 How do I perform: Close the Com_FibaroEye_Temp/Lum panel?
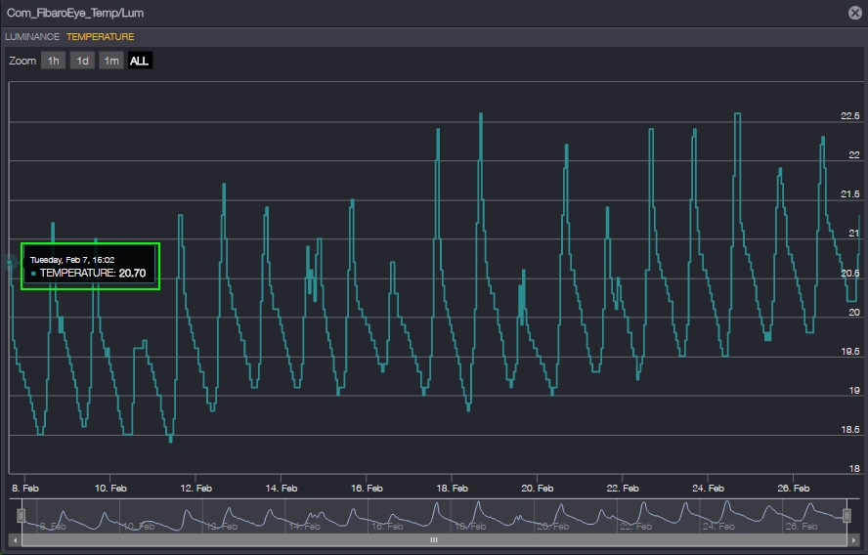[854, 13]
